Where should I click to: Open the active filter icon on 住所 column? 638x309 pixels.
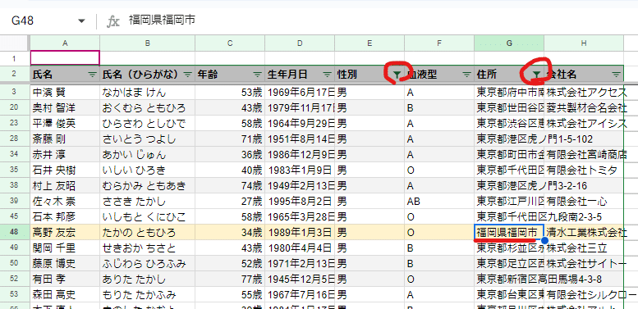(537, 75)
